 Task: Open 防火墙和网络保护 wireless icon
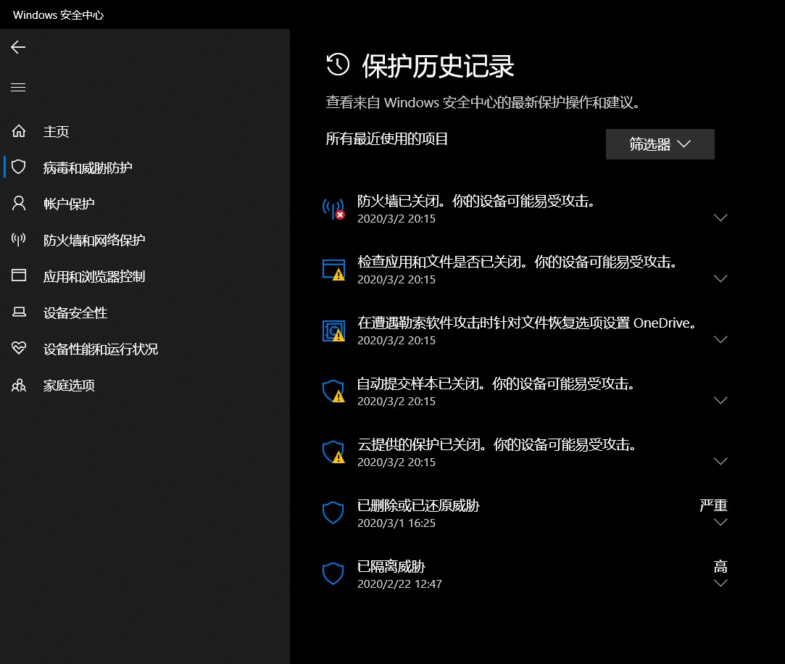pos(17,240)
